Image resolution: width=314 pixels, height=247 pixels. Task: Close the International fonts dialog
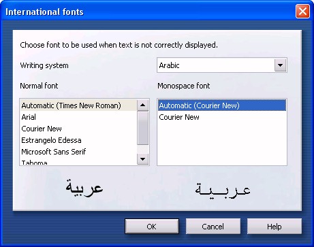[302, 11]
